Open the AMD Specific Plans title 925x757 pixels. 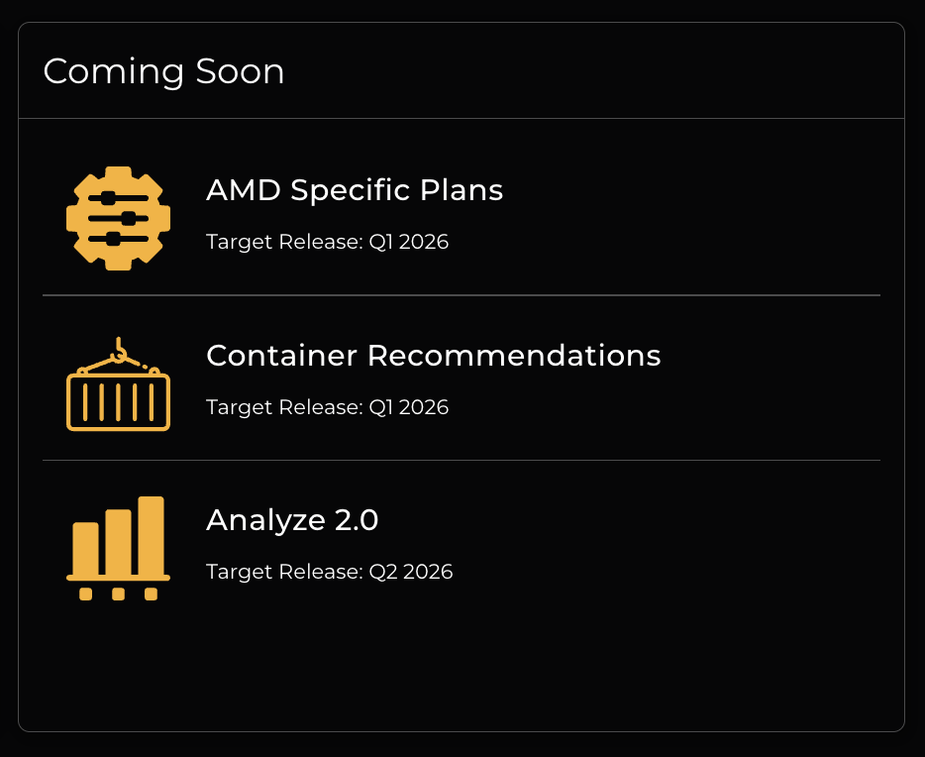pyautogui.click(x=355, y=190)
